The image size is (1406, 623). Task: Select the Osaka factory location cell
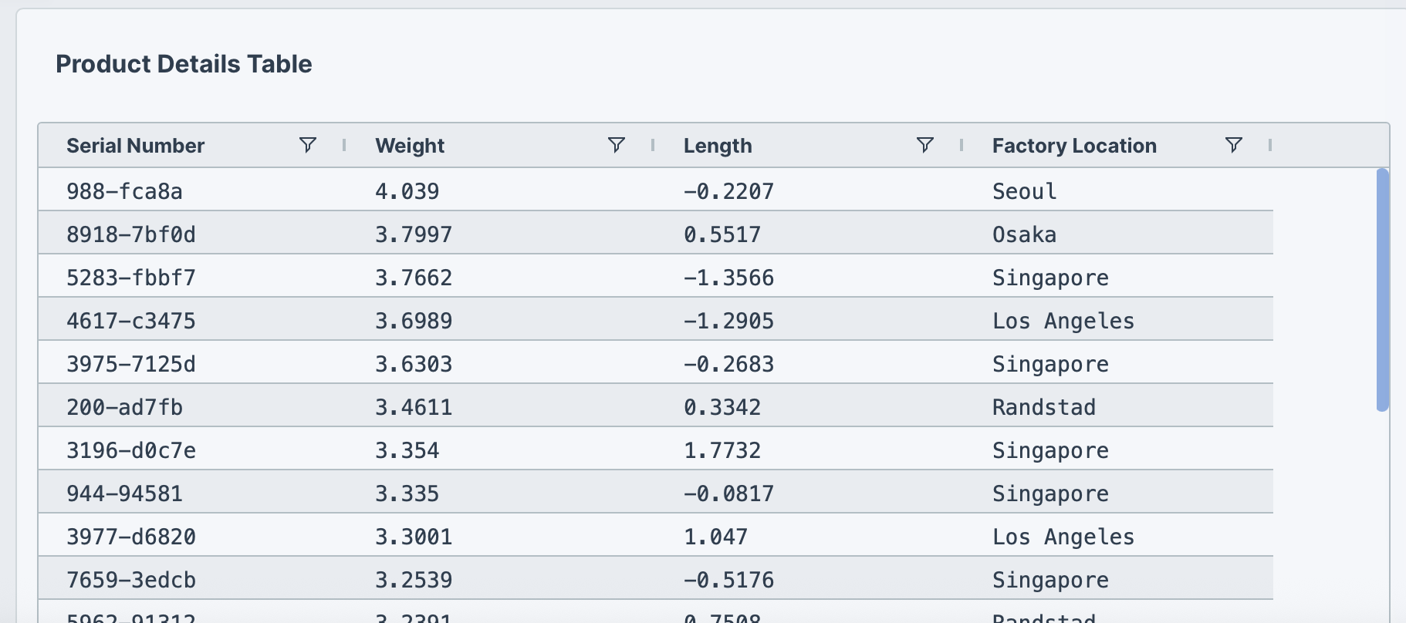tap(1024, 234)
